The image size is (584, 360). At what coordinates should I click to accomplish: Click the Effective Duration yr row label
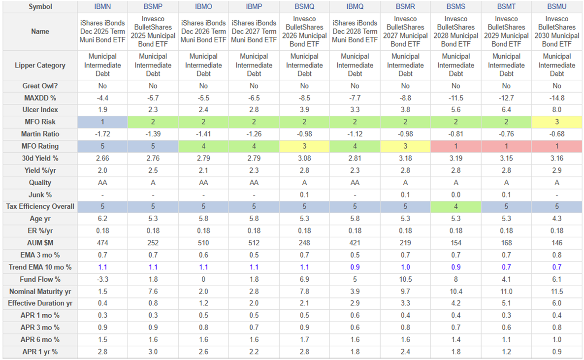pos(39,303)
